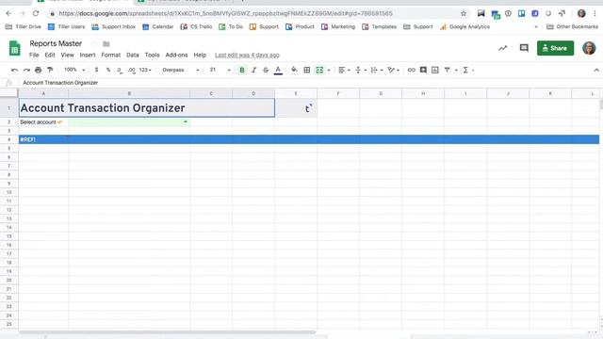Open the Support Inbox bookmark
The height and width of the screenshot is (339, 603).
(114, 27)
